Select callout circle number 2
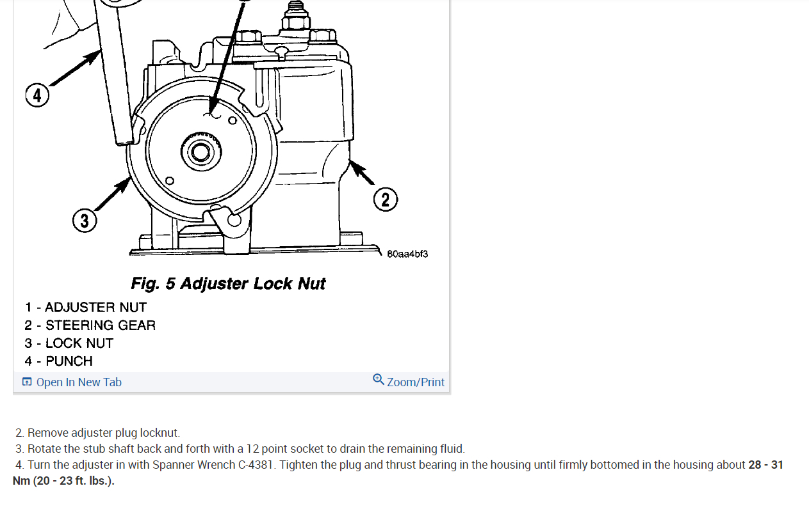 (385, 200)
